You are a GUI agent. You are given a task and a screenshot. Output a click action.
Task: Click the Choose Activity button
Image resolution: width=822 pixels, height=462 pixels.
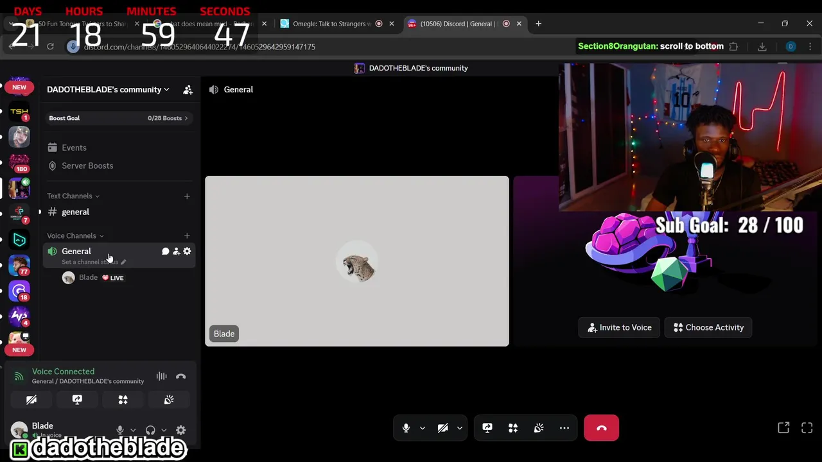[708, 327]
